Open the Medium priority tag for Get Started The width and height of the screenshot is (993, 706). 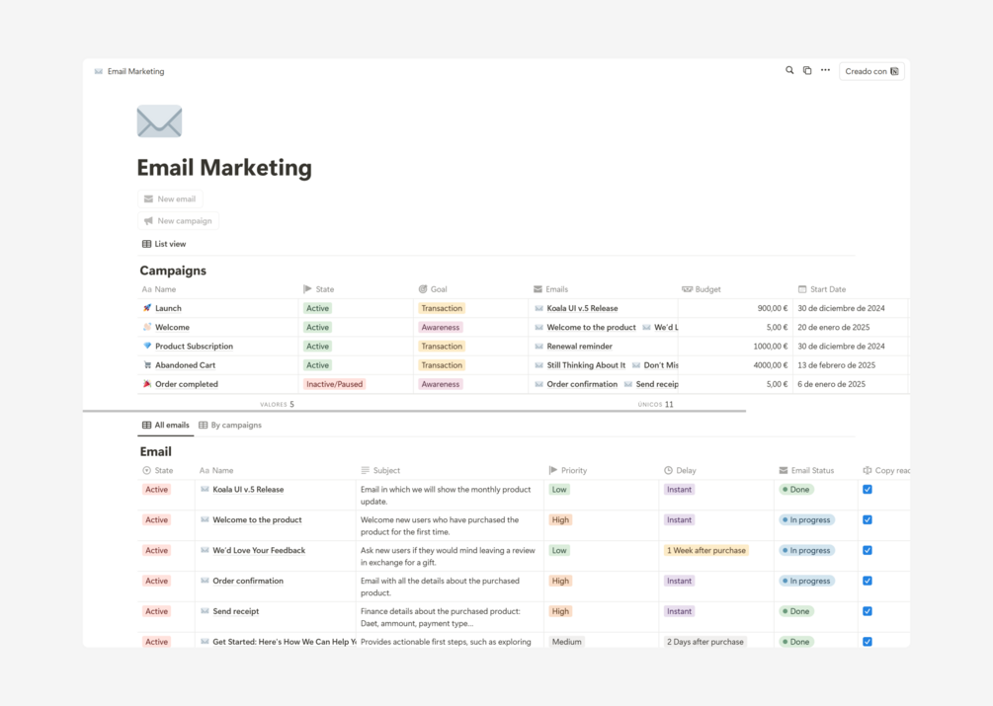(x=566, y=642)
